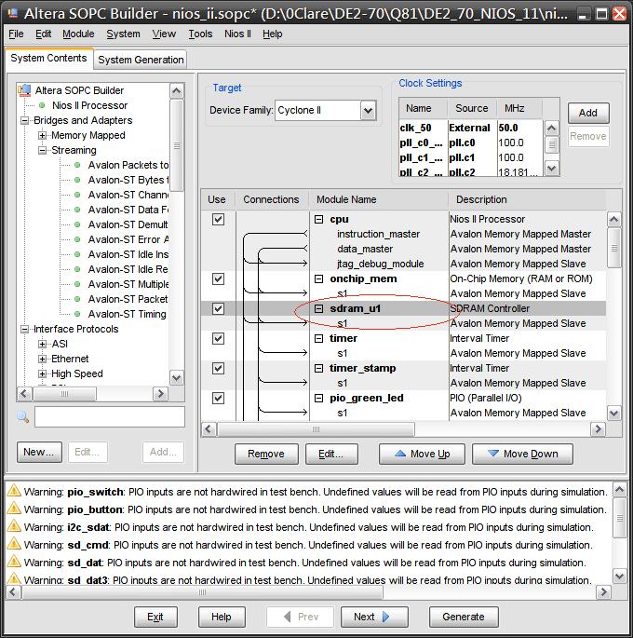The width and height of the screenshot is (633, 638).
Task: Click the Altera SOPC Builder tree root icon
Action: click(x=24, y=90)
